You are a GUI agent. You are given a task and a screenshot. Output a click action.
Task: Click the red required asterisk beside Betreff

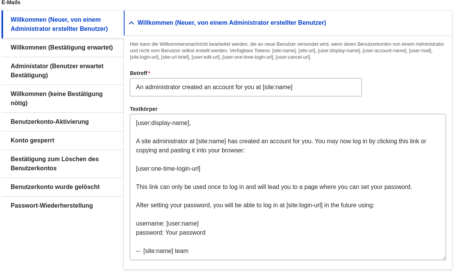(149, 73)
